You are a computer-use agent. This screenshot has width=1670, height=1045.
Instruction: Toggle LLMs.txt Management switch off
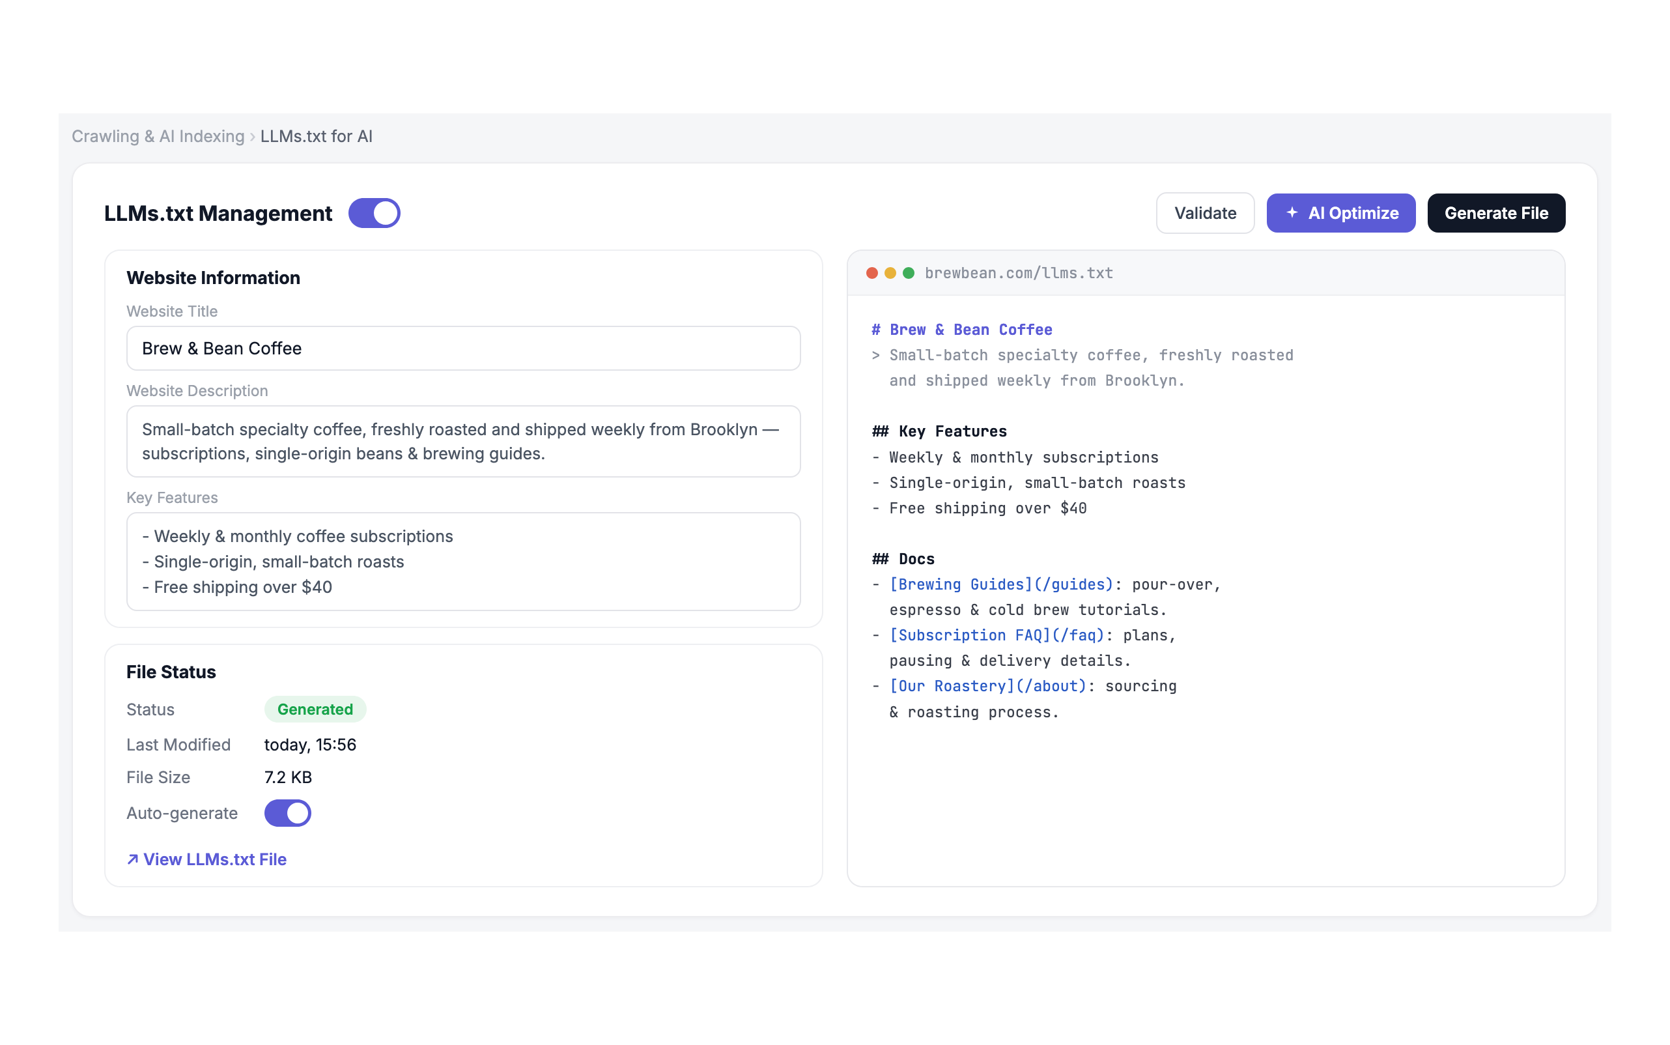pyautogui.click(x=375, y=213)
